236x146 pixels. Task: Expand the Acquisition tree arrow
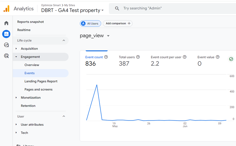point(16,49)
